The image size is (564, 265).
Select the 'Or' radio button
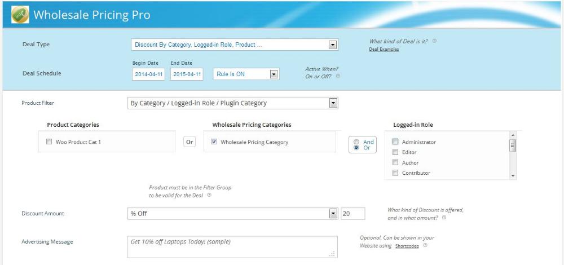click(x=356, y=147)
